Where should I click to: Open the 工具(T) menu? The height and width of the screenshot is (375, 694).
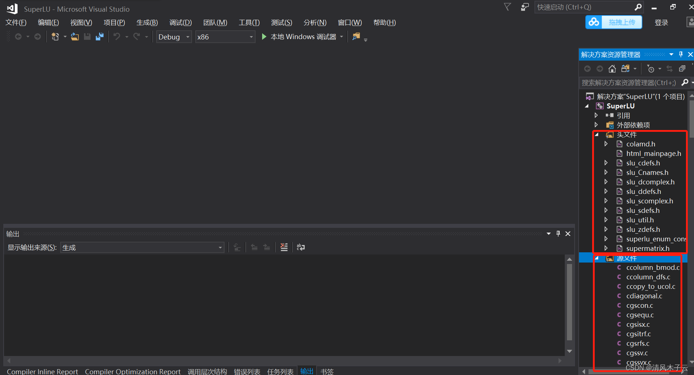(x=249, y=23)
